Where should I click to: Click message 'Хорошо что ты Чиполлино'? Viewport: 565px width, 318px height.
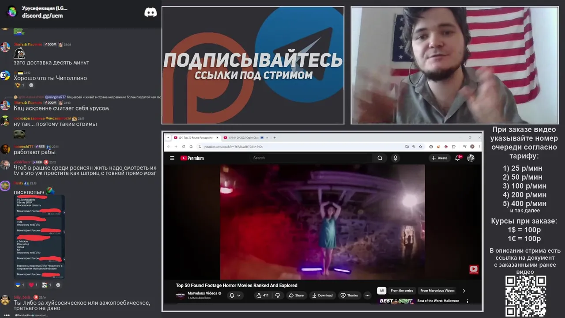[x=50, y=78]
